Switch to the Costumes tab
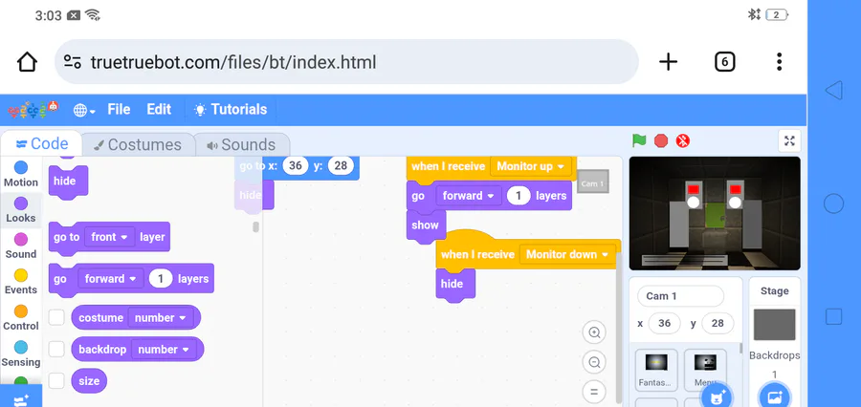861x407 pixels. point(137,145)
